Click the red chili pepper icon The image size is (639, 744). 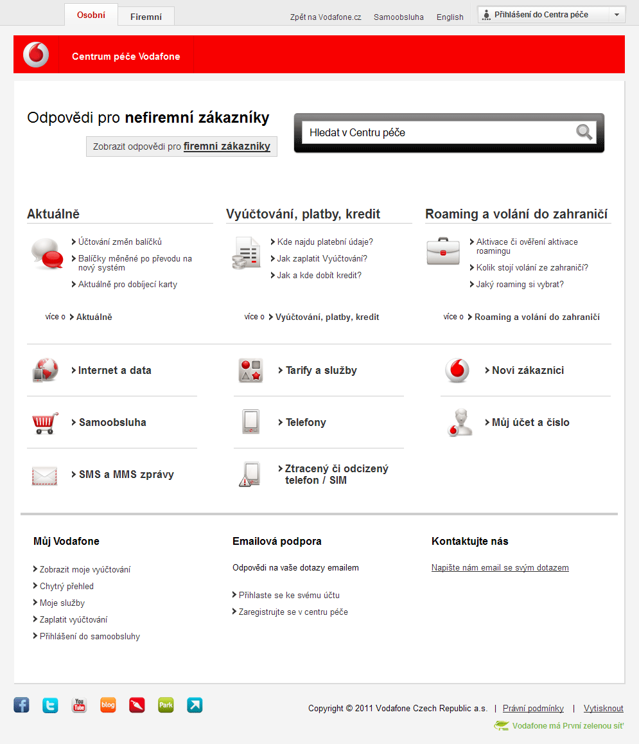[137, 705]
